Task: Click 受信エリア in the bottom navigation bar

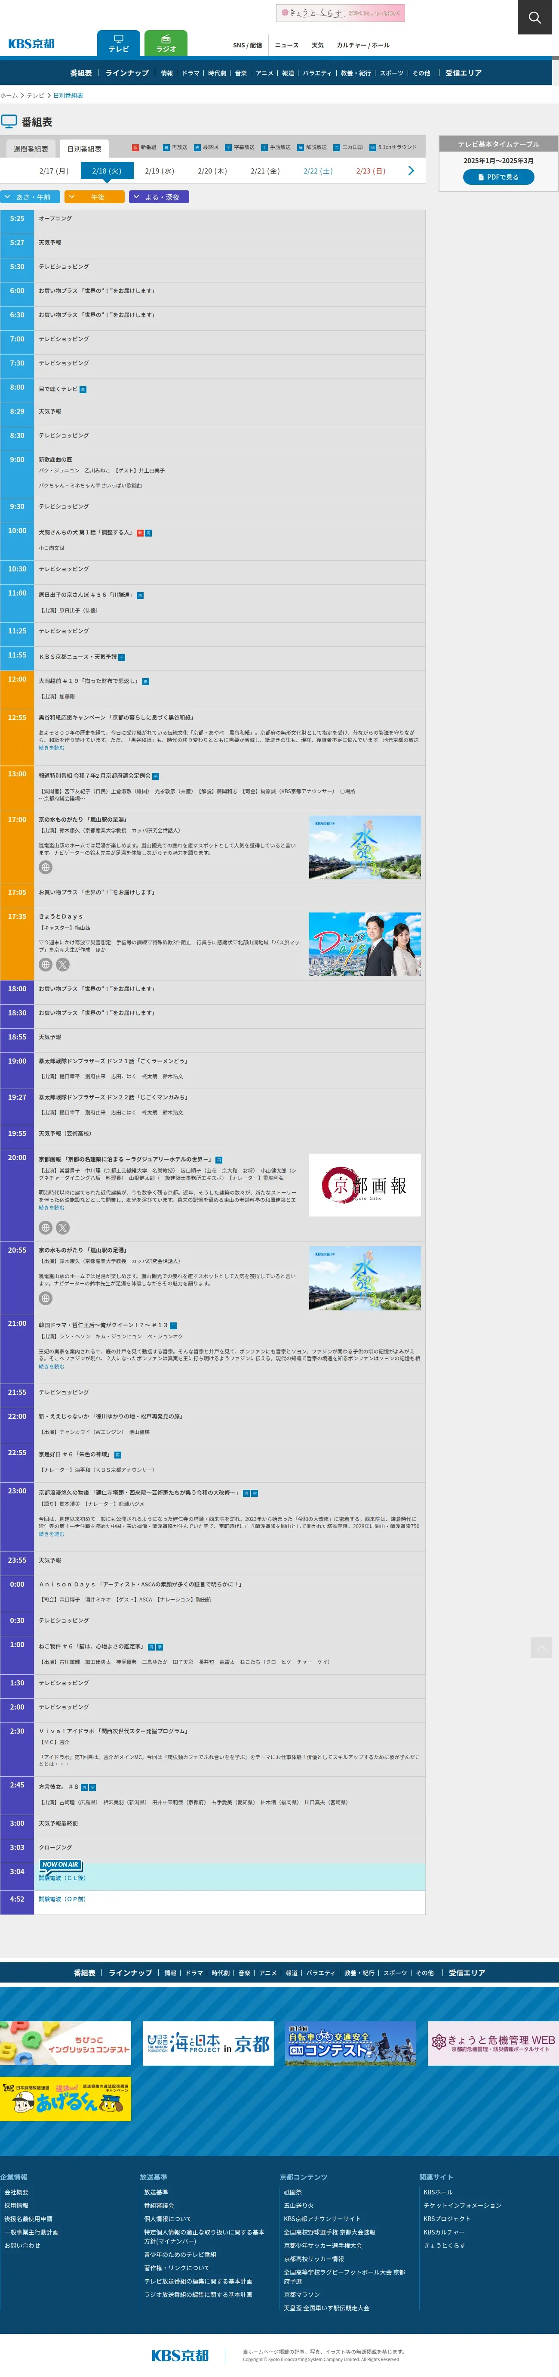Action: coord(467,1973)
